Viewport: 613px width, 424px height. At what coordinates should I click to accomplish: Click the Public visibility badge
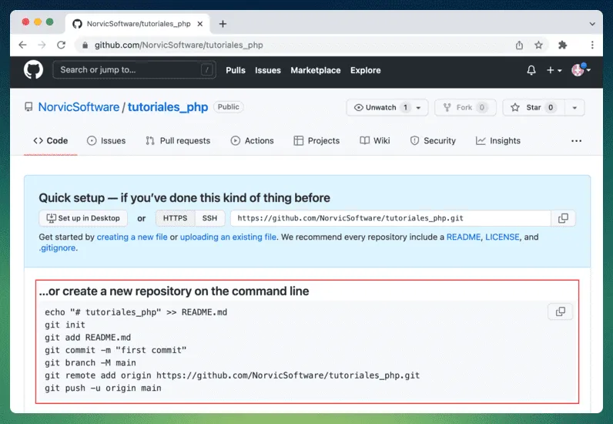click(x=228, y=107)
